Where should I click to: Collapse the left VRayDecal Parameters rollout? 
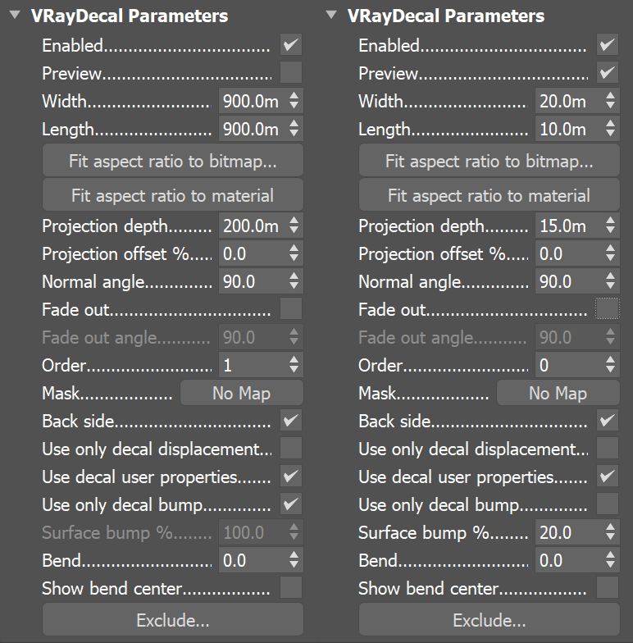point(14,15)
